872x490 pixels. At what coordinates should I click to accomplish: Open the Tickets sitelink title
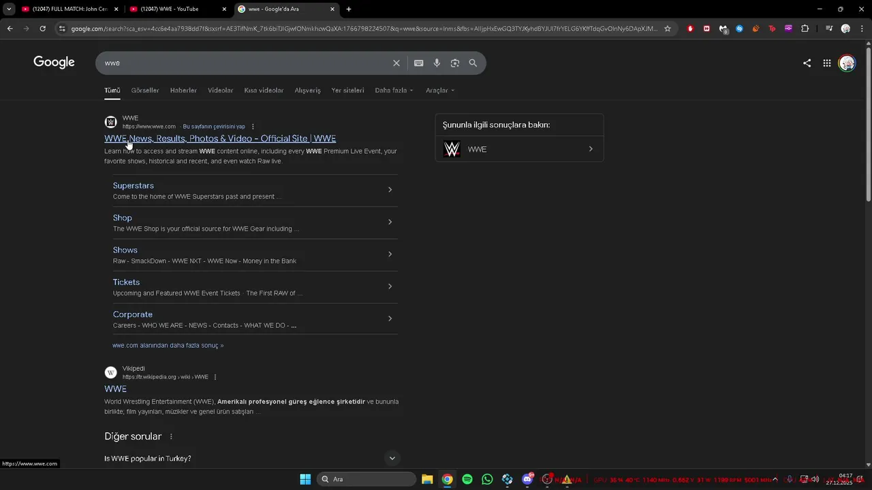pyautogui.click(x=126, y=282)
